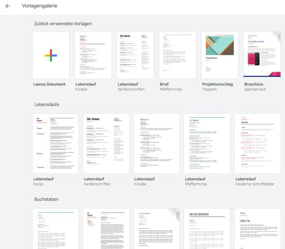Open Lebenslauf Pfefferminze template thumbnail
Image resolution: width=285 pixels, height=249 pixels.
click(207, 143)
